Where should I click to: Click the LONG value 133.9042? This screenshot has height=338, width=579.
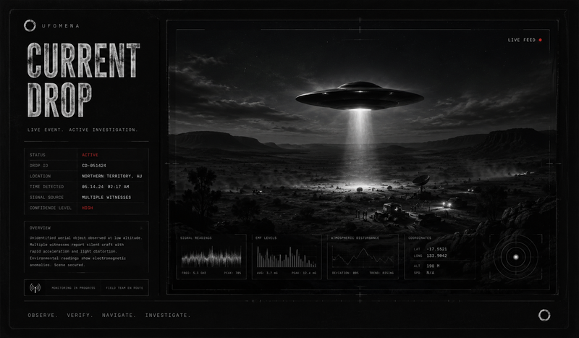coord(436,255)
